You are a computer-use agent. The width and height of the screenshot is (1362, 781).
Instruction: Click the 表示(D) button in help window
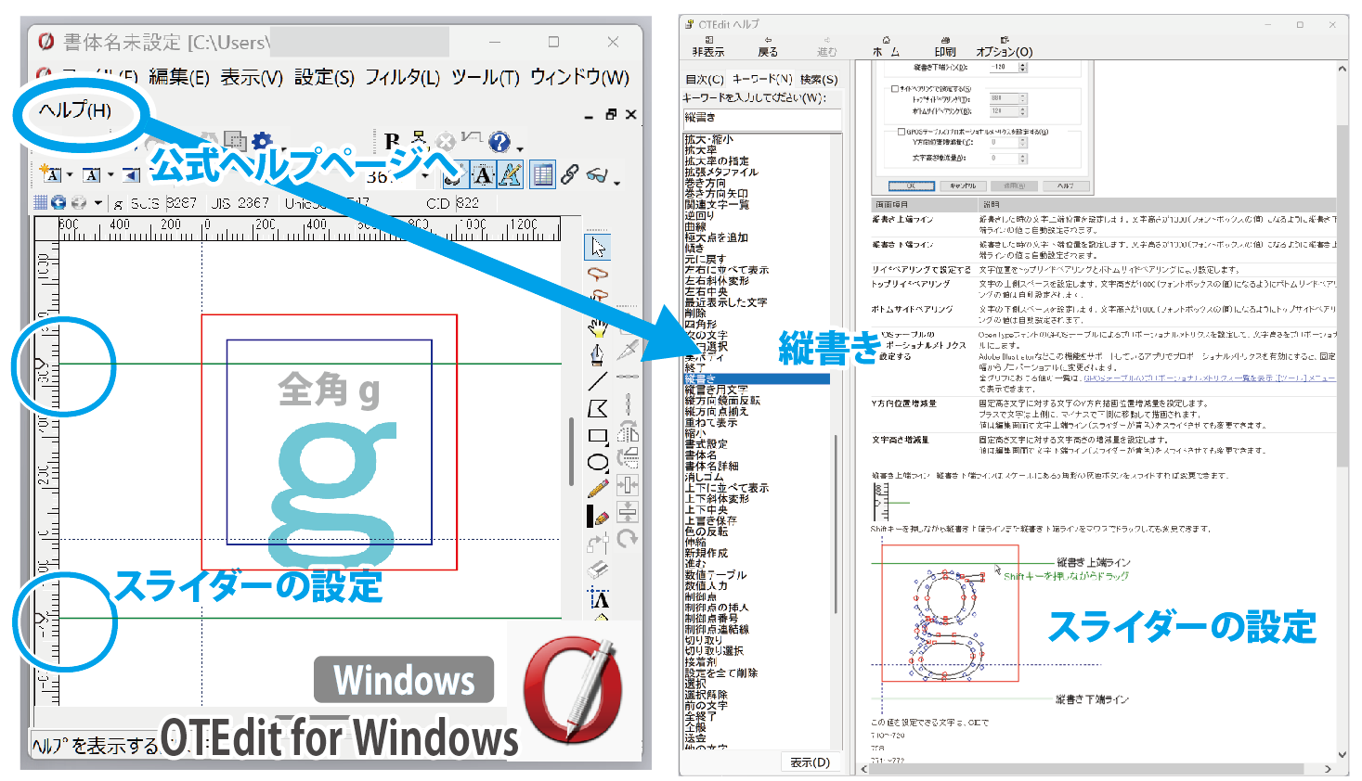pos(811,762)
